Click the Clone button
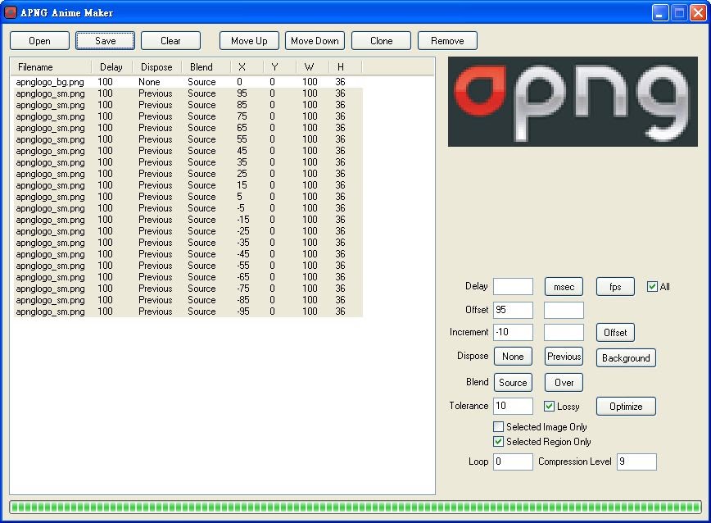 point(381,41)
